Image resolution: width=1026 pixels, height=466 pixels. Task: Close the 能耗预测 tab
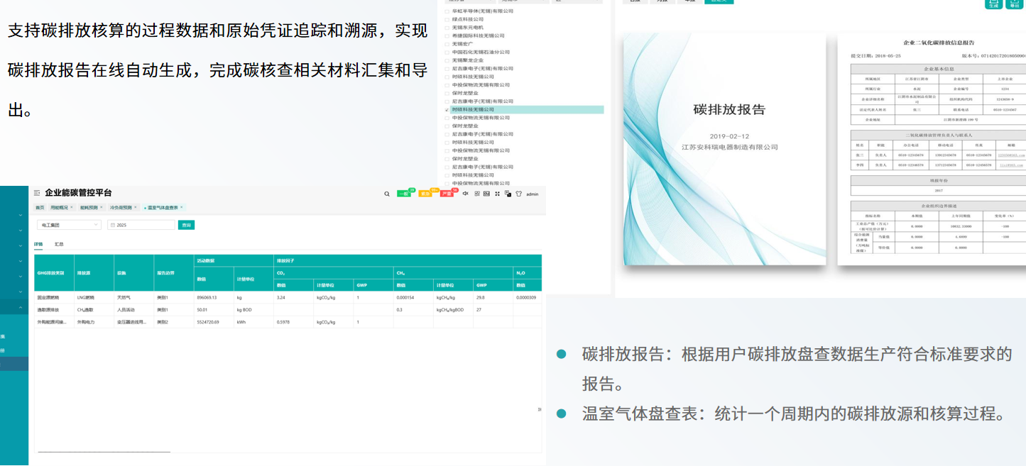pos(102,207)
